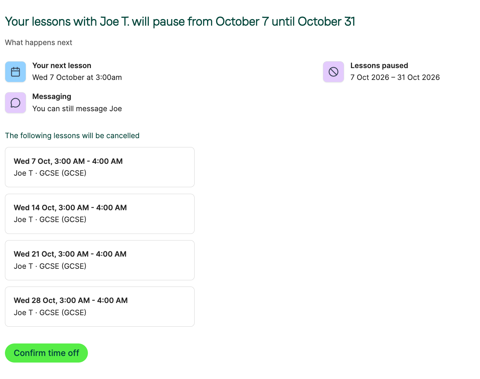Select the Wed 14 Oct lesson card
Image resolution: width=480 pixels, height=379 pixels.
click(x=100, y=214)
